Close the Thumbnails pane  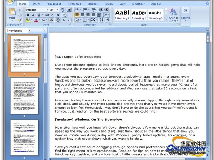point(44,31)
